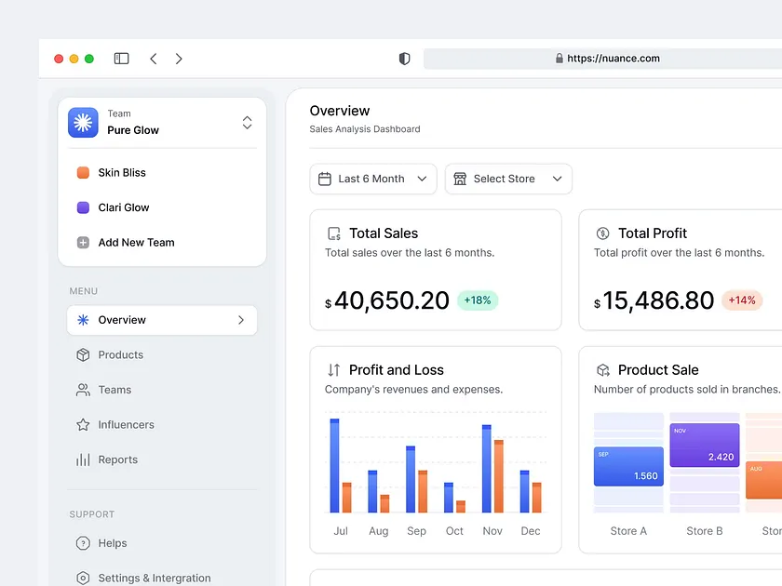The height and width of the screenshot is (586, 782).
Task: Click the Total Profit dollar icon
Action: pyautogui.click(x=602, y=233)
